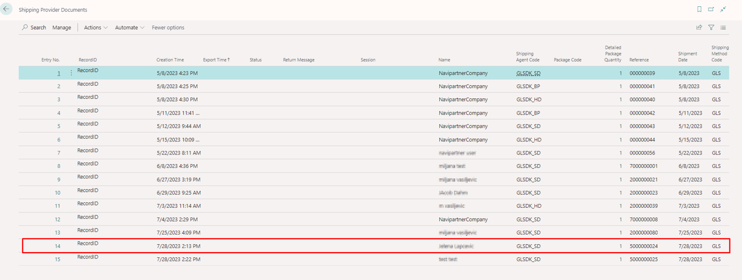Select entry number 10

57,193
